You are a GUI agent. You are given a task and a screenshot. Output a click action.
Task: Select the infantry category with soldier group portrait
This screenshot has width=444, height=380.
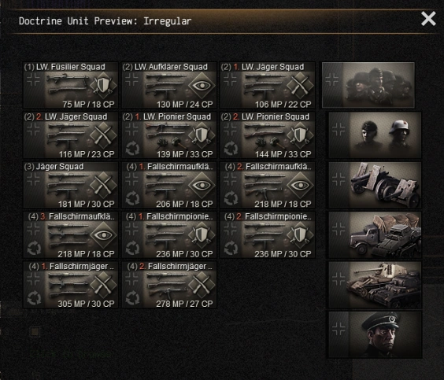tap(368, 85)
